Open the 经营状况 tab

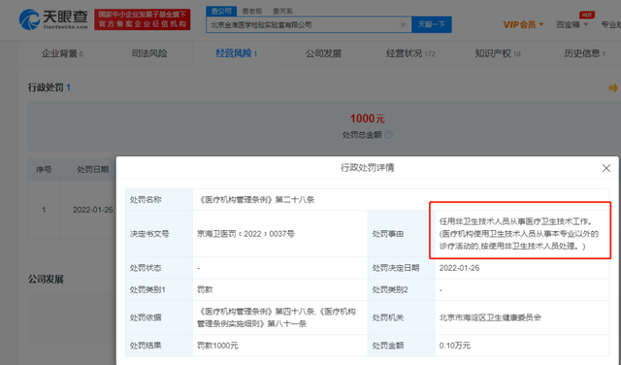point(410,53)
